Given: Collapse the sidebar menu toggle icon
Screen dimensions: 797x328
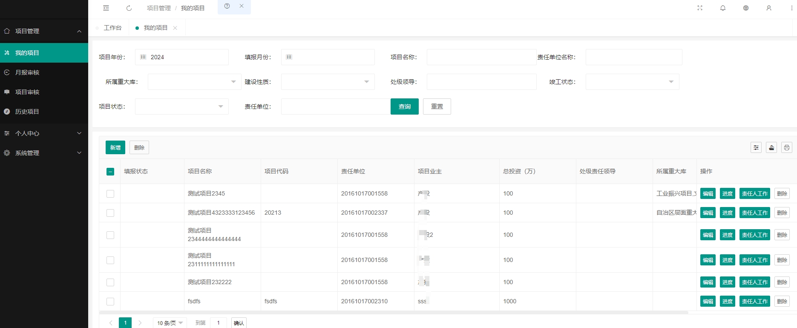Looking at the screenshot, I should (x=106, y=8).
